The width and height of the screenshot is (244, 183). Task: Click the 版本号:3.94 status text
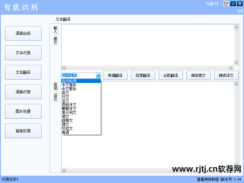[x=231, y=179]
